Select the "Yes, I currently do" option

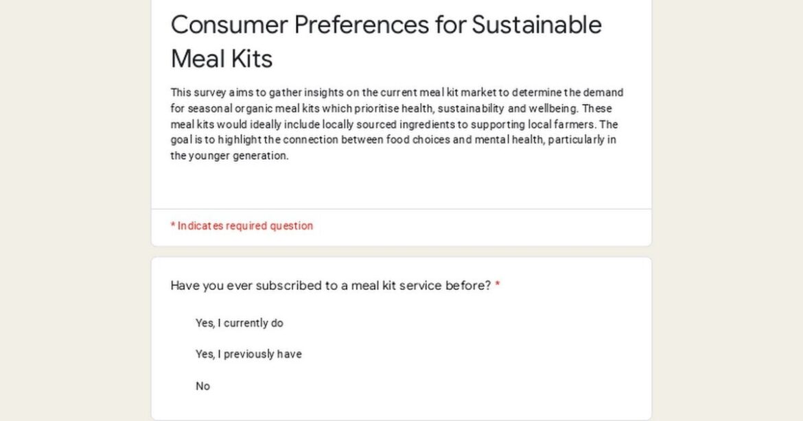[x=239, y=322]
